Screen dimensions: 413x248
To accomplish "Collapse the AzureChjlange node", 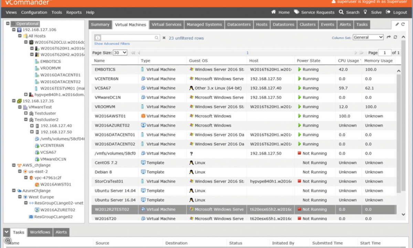I will point(13,190).
